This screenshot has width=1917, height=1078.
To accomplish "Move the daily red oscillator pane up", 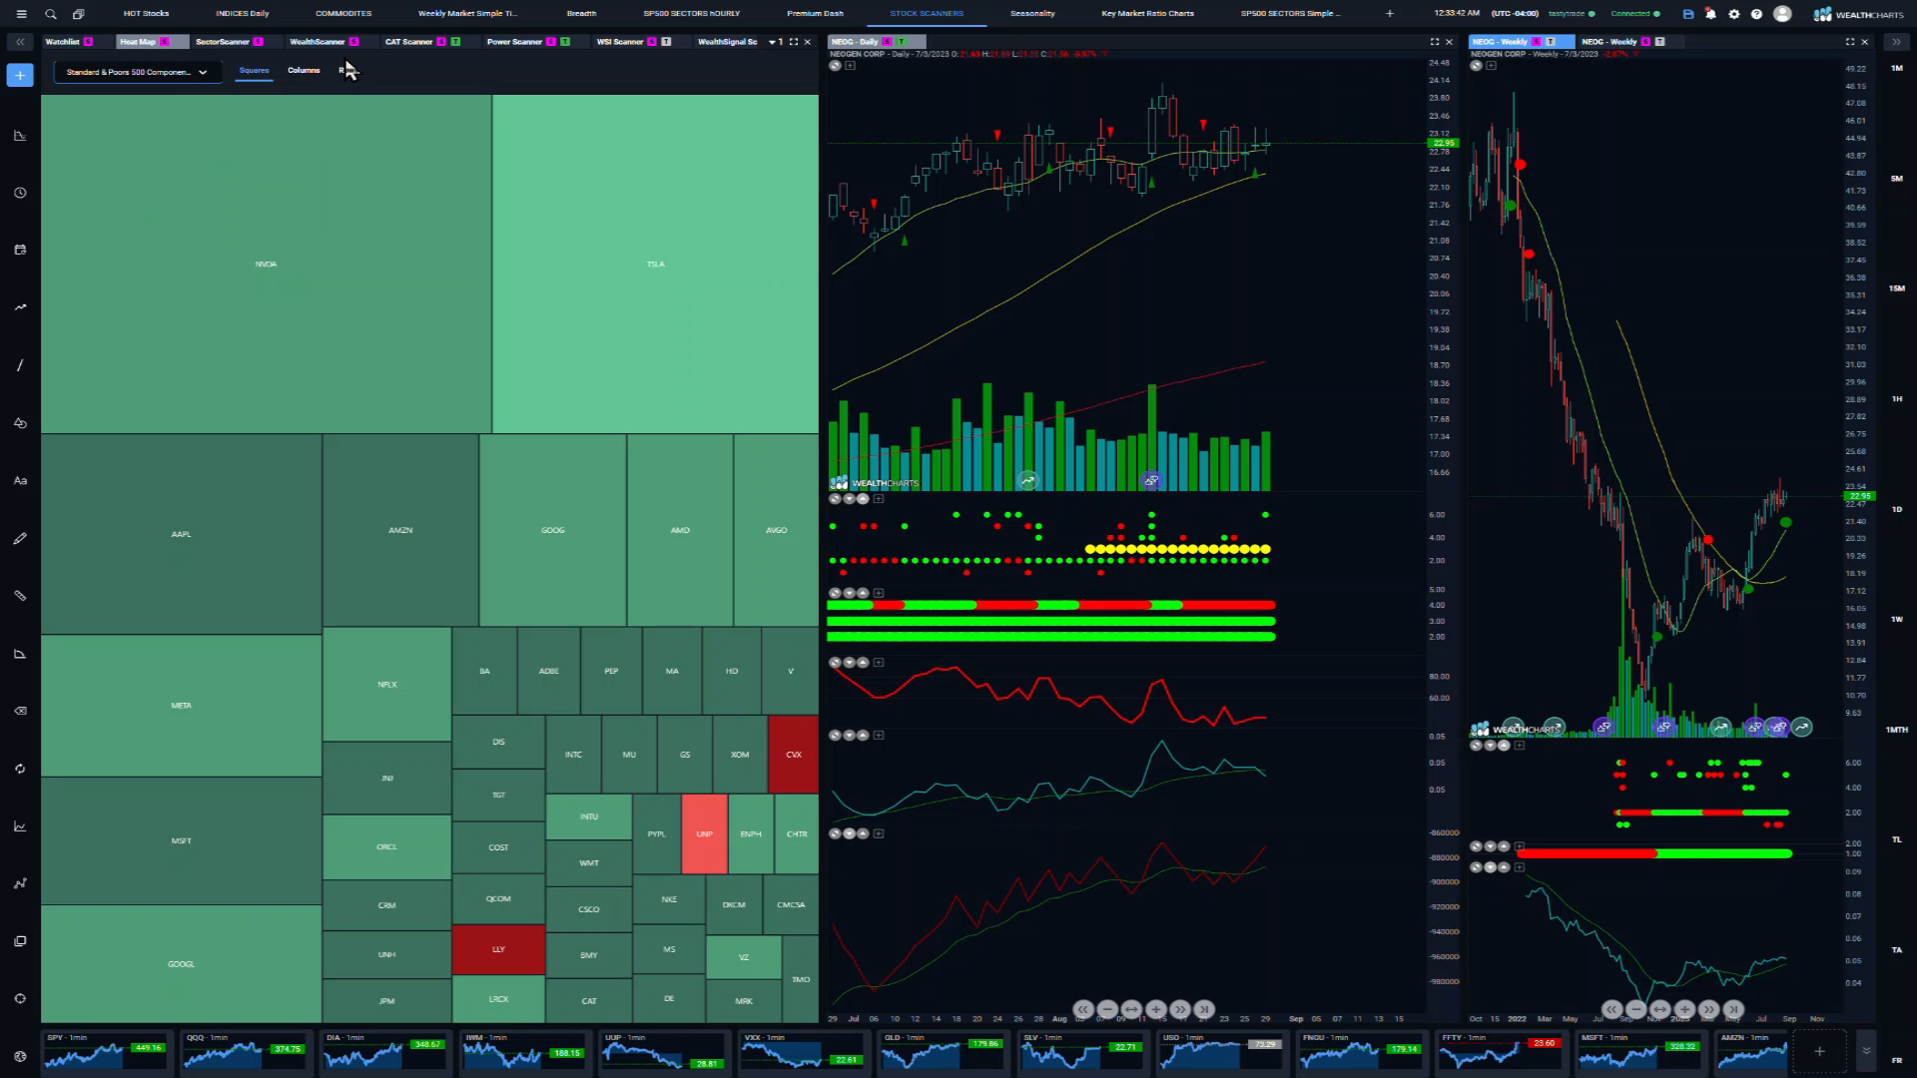I will tap(863, 662).
